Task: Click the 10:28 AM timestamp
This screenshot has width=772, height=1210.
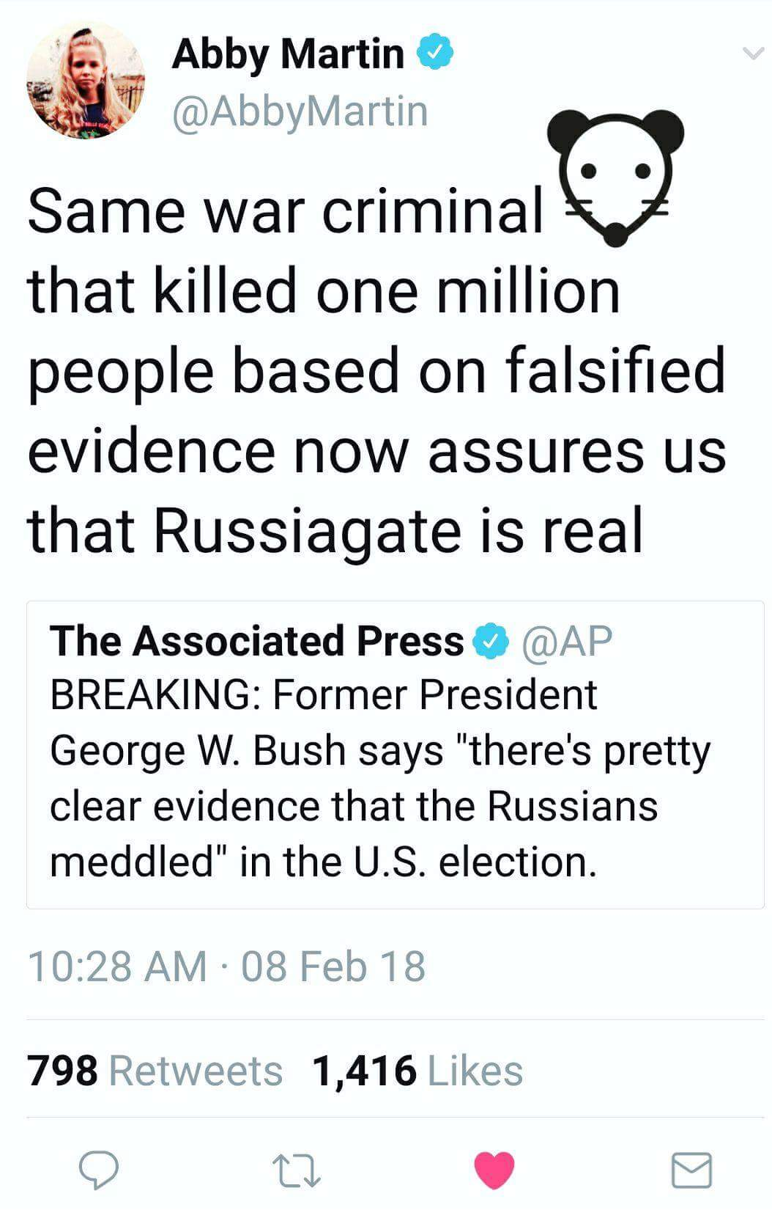Action: (x=117, y=965)
